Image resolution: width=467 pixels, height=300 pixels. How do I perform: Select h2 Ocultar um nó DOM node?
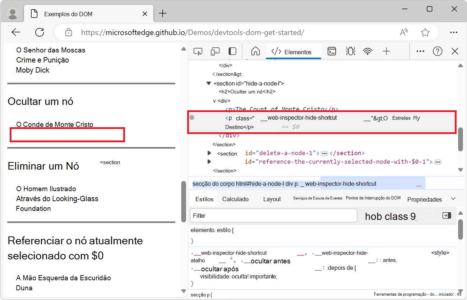click(x=247, y=92)
